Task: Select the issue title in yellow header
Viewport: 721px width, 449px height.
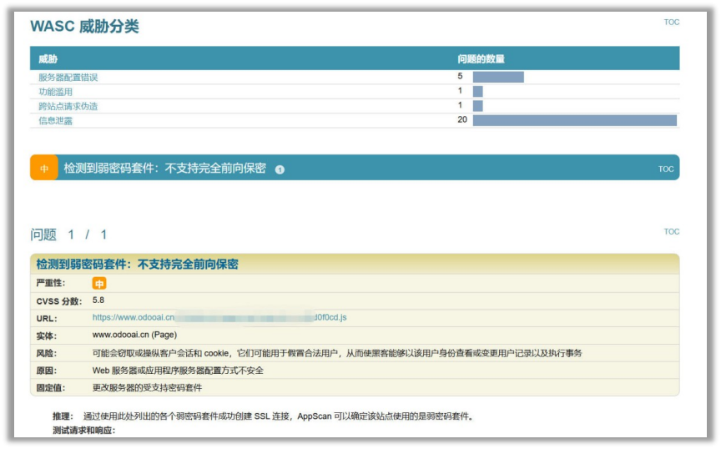Action: click(x=137, y=264)
